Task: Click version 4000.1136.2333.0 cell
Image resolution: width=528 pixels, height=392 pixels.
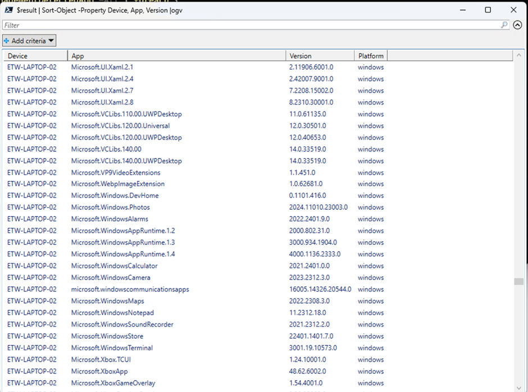Action: point(315,254)
